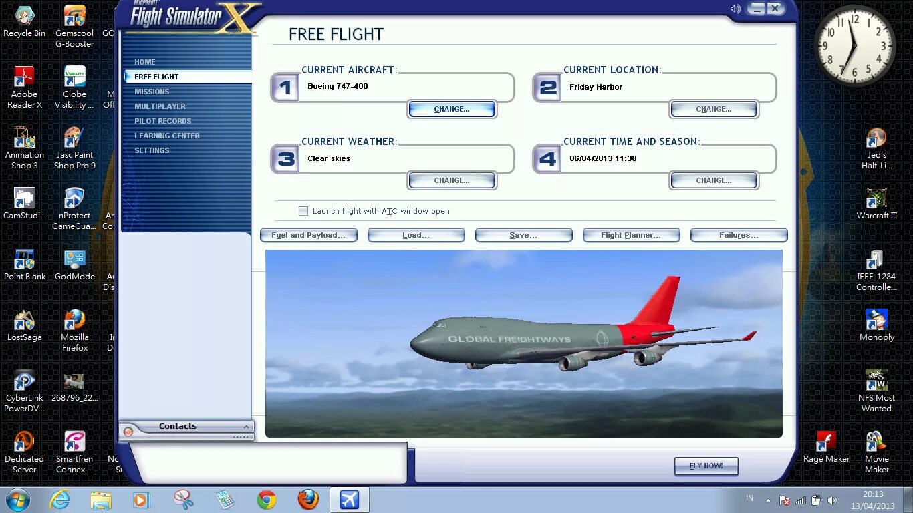The width and height of the screenshot is (913, 513).
Task: Change the current location Friday Harbor
Action: pos(714,109)
